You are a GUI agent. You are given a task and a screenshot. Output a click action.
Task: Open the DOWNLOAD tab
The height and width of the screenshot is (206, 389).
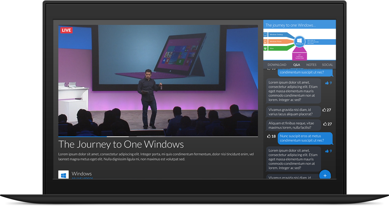coord(277,65)
